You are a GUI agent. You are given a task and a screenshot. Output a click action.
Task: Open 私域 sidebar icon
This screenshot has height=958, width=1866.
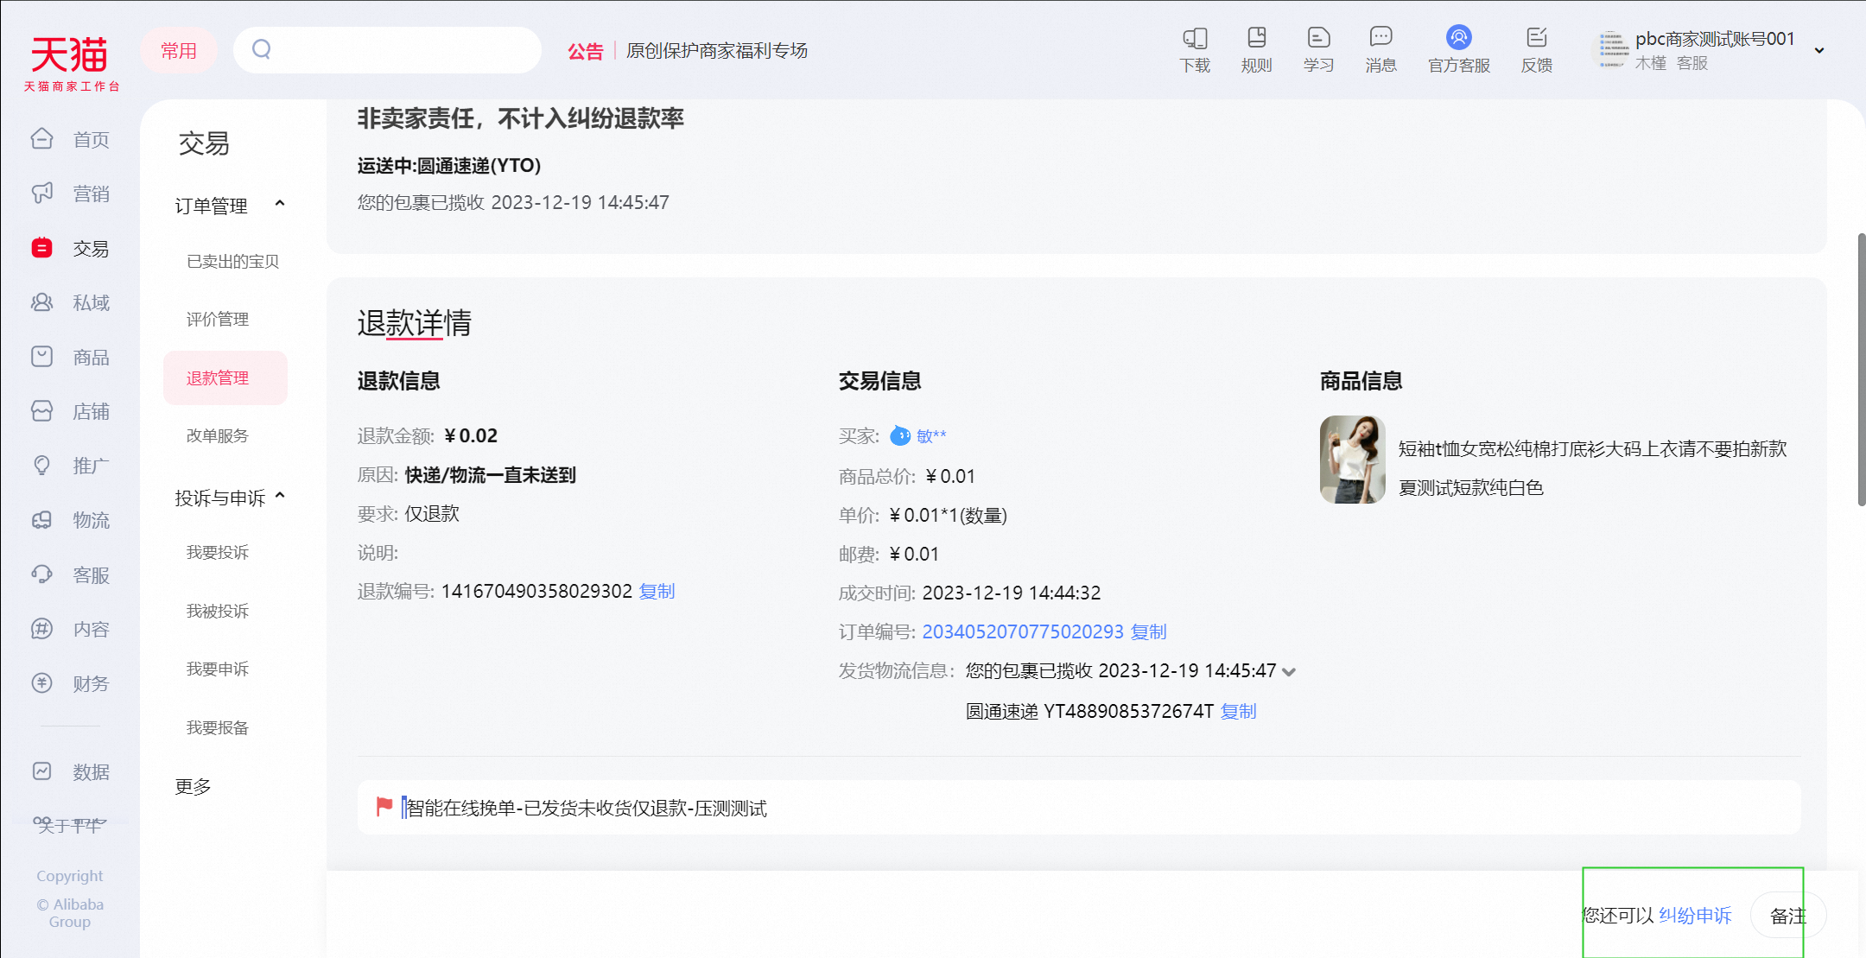tap(41, 302)
